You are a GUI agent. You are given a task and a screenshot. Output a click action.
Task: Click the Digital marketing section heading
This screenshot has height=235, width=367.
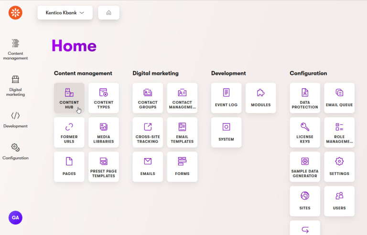[155, 73]
